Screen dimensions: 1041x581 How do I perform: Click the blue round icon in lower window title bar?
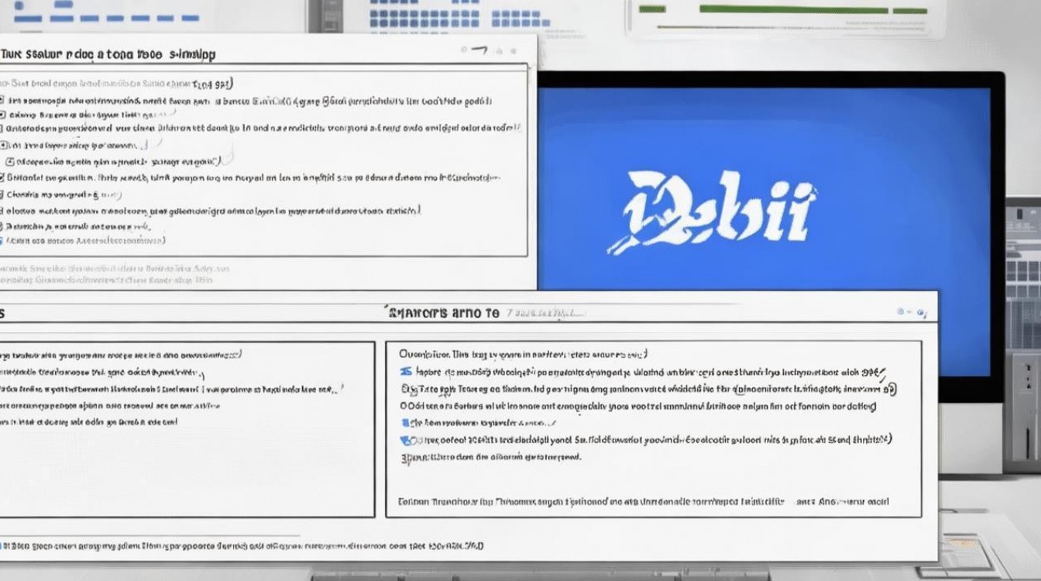tap(901, 311)
